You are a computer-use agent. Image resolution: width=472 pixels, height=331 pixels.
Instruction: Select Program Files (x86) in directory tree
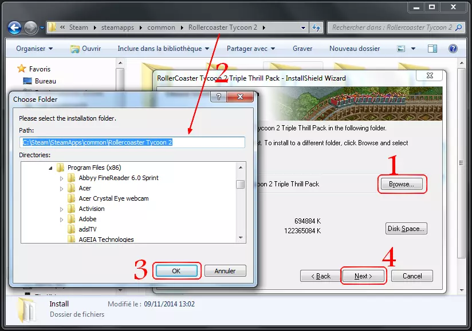pyautogui.click(x=94, y=168)
